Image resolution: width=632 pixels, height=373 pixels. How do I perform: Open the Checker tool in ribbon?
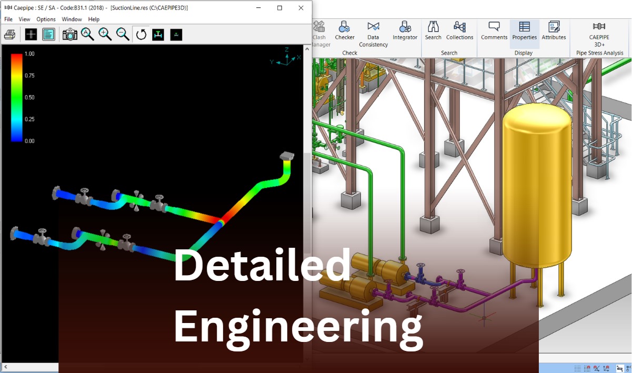[345, 31]
